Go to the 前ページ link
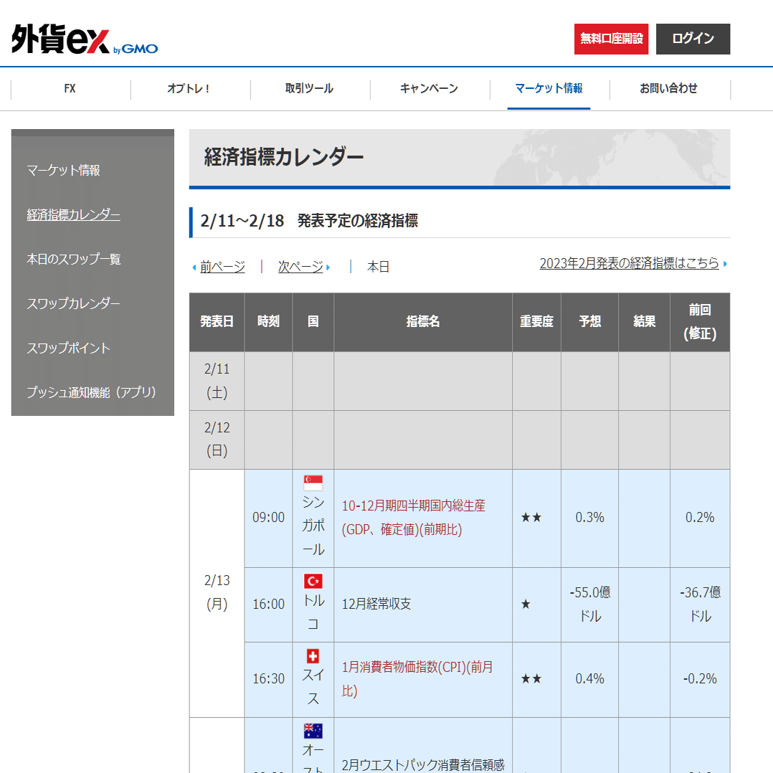Viewport: 773px width, 773px height. click(223, 266)
